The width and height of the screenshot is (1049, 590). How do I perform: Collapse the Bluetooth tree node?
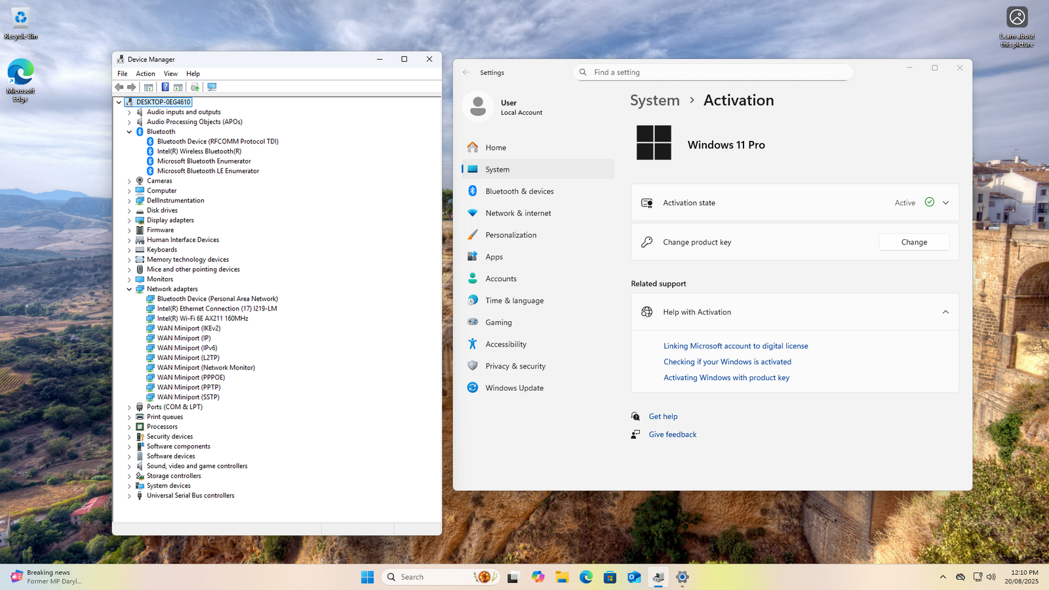click(x=129, y=132)
